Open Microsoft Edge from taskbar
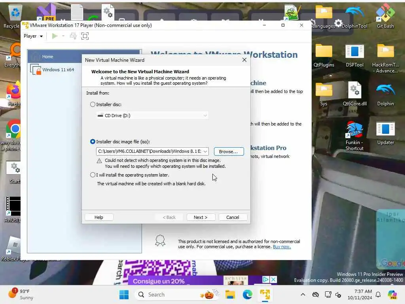Viewport: 405px width, 304px height. click(247, 294)
